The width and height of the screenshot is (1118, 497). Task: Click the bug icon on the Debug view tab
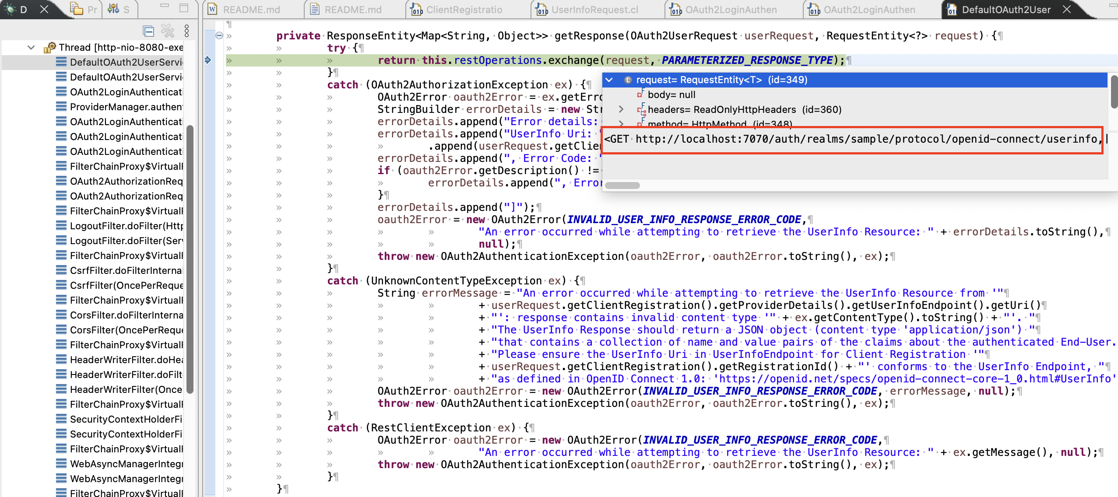point(10,8)
